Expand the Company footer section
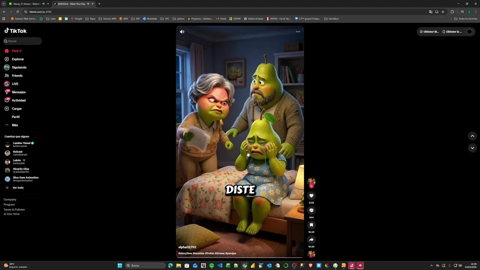480x270 pixels. point(10,199)
